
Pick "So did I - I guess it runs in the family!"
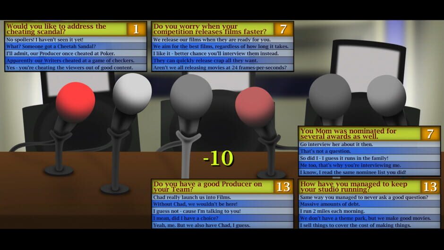point(369,158)
